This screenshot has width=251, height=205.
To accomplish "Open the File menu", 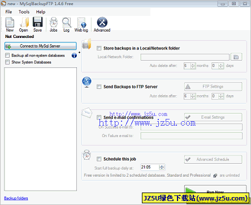I will 8,12.
